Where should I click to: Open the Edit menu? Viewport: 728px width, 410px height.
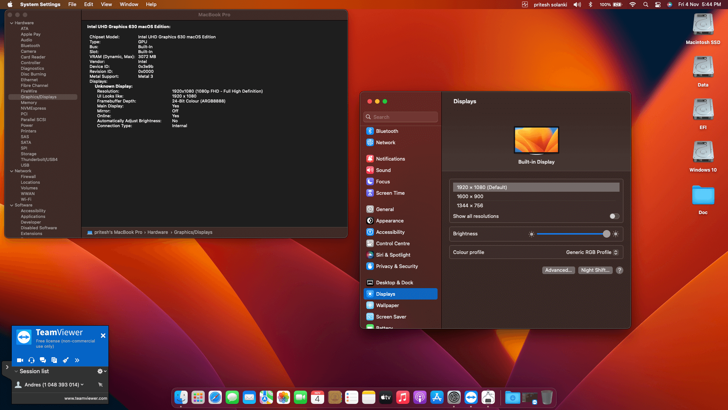pos(88,5)
